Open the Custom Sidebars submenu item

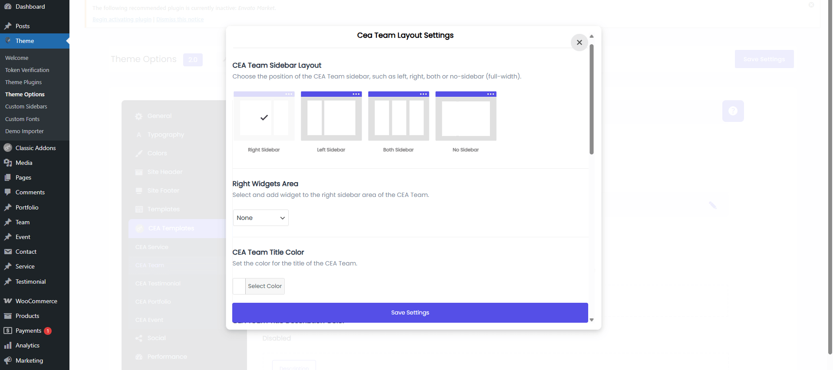click(x=26, y=106)
